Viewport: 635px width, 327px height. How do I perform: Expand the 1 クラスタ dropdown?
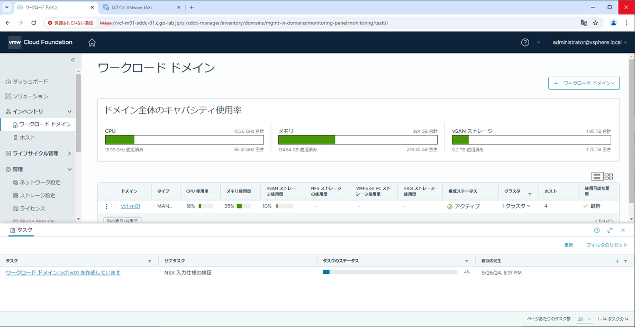516,206
